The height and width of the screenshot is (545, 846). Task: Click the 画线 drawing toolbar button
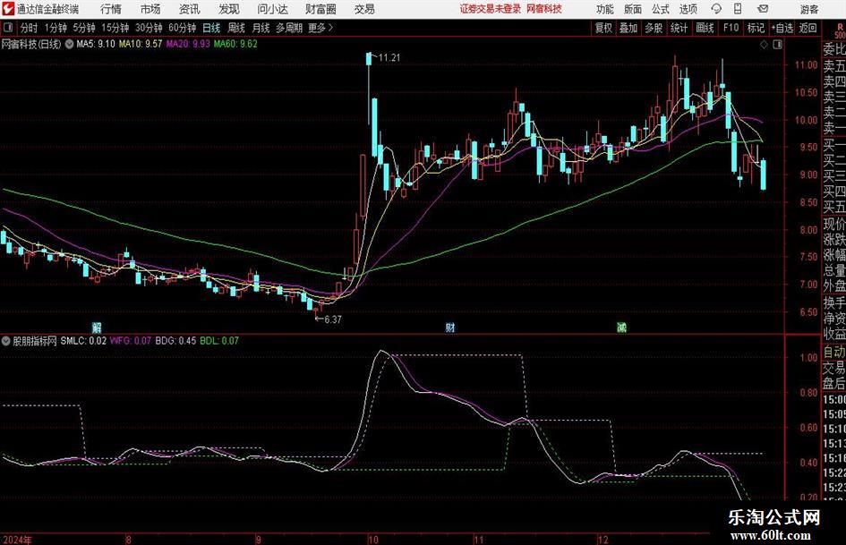(x=705, y=28)
